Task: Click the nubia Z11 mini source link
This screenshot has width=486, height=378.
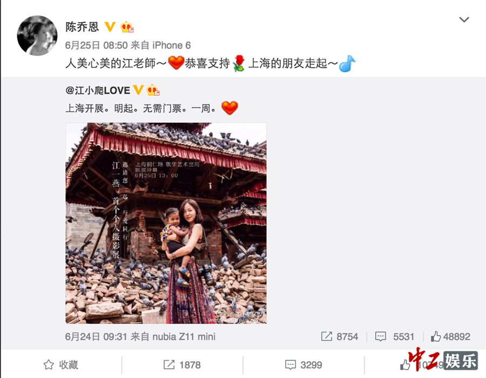Action: click(184, 336)
